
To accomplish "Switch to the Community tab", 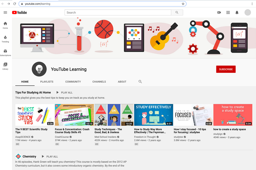I will [x=73, y=82].
